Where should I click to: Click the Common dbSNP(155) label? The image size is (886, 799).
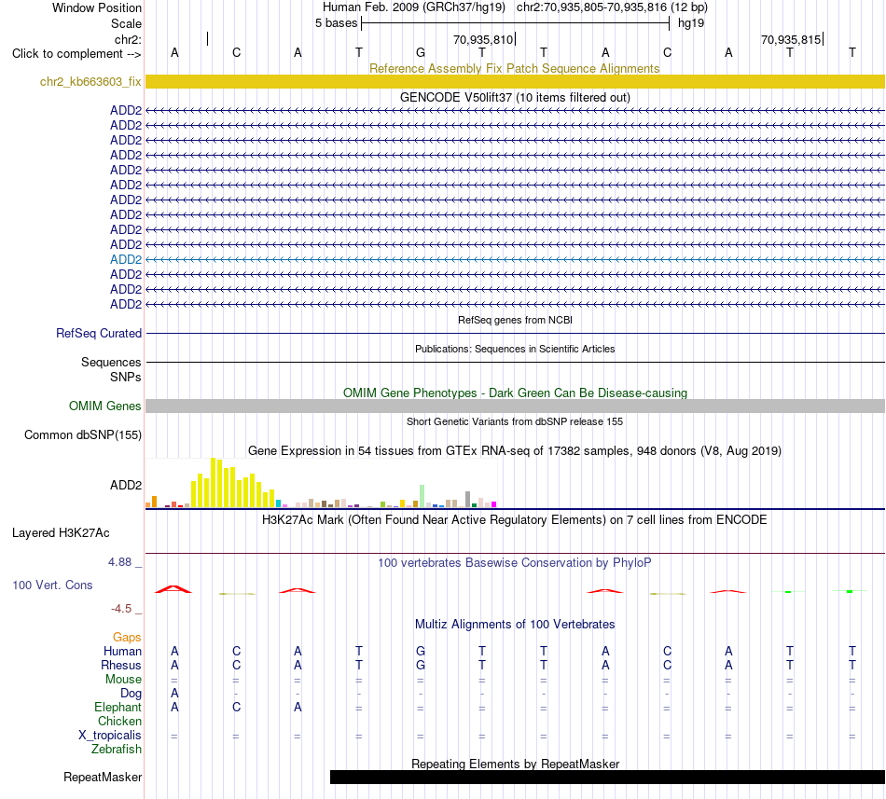(82, 434)
